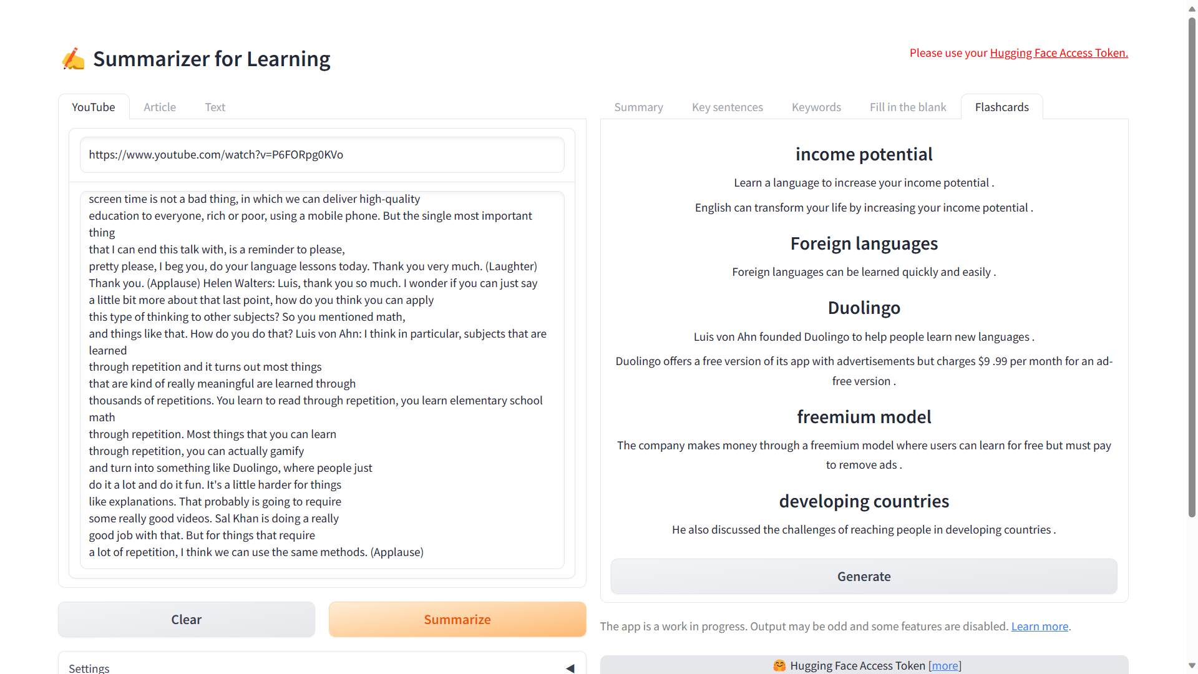Follow the Learn more link

(1040, 626)
